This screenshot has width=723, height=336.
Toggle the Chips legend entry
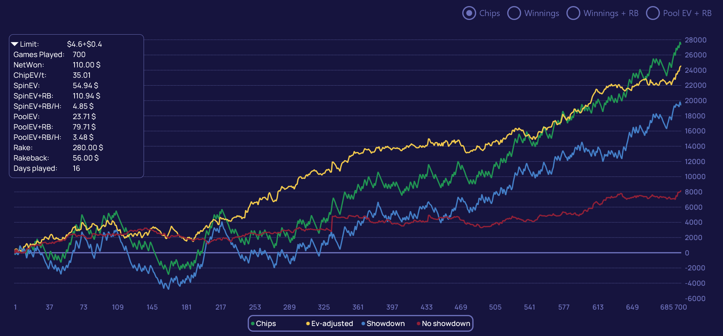point(263,324)
